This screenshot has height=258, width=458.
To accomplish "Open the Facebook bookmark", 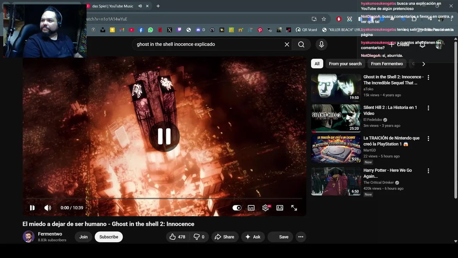I will pos(141,30).
